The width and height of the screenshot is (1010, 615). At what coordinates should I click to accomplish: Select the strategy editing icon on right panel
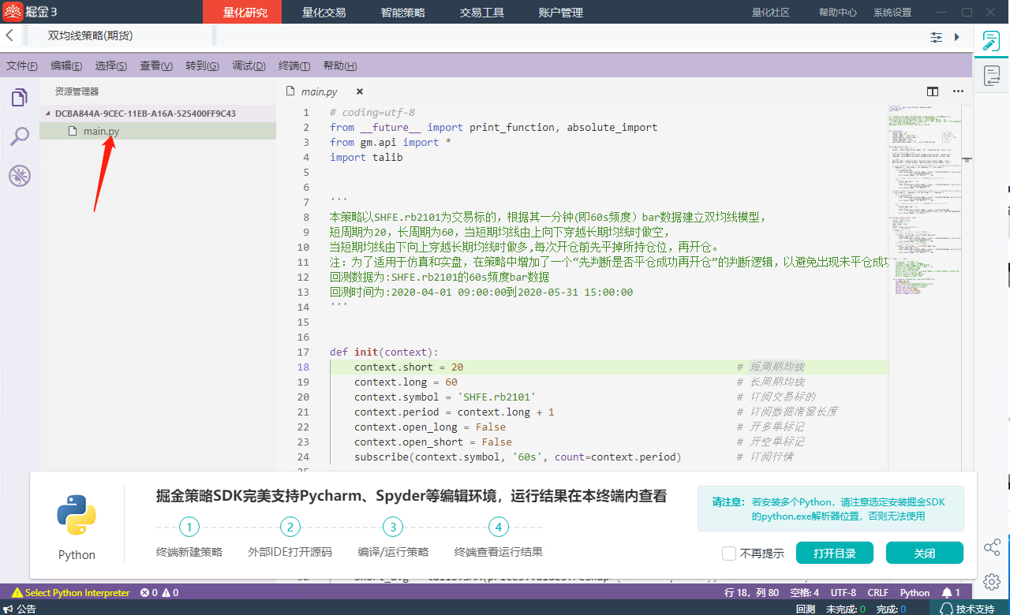click(992, 42)
